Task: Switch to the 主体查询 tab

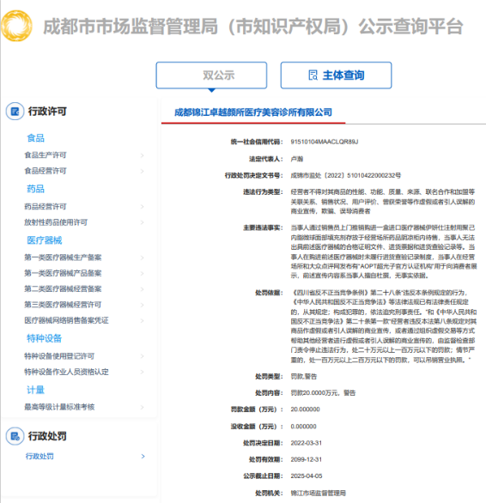Action: coord(336,76)
